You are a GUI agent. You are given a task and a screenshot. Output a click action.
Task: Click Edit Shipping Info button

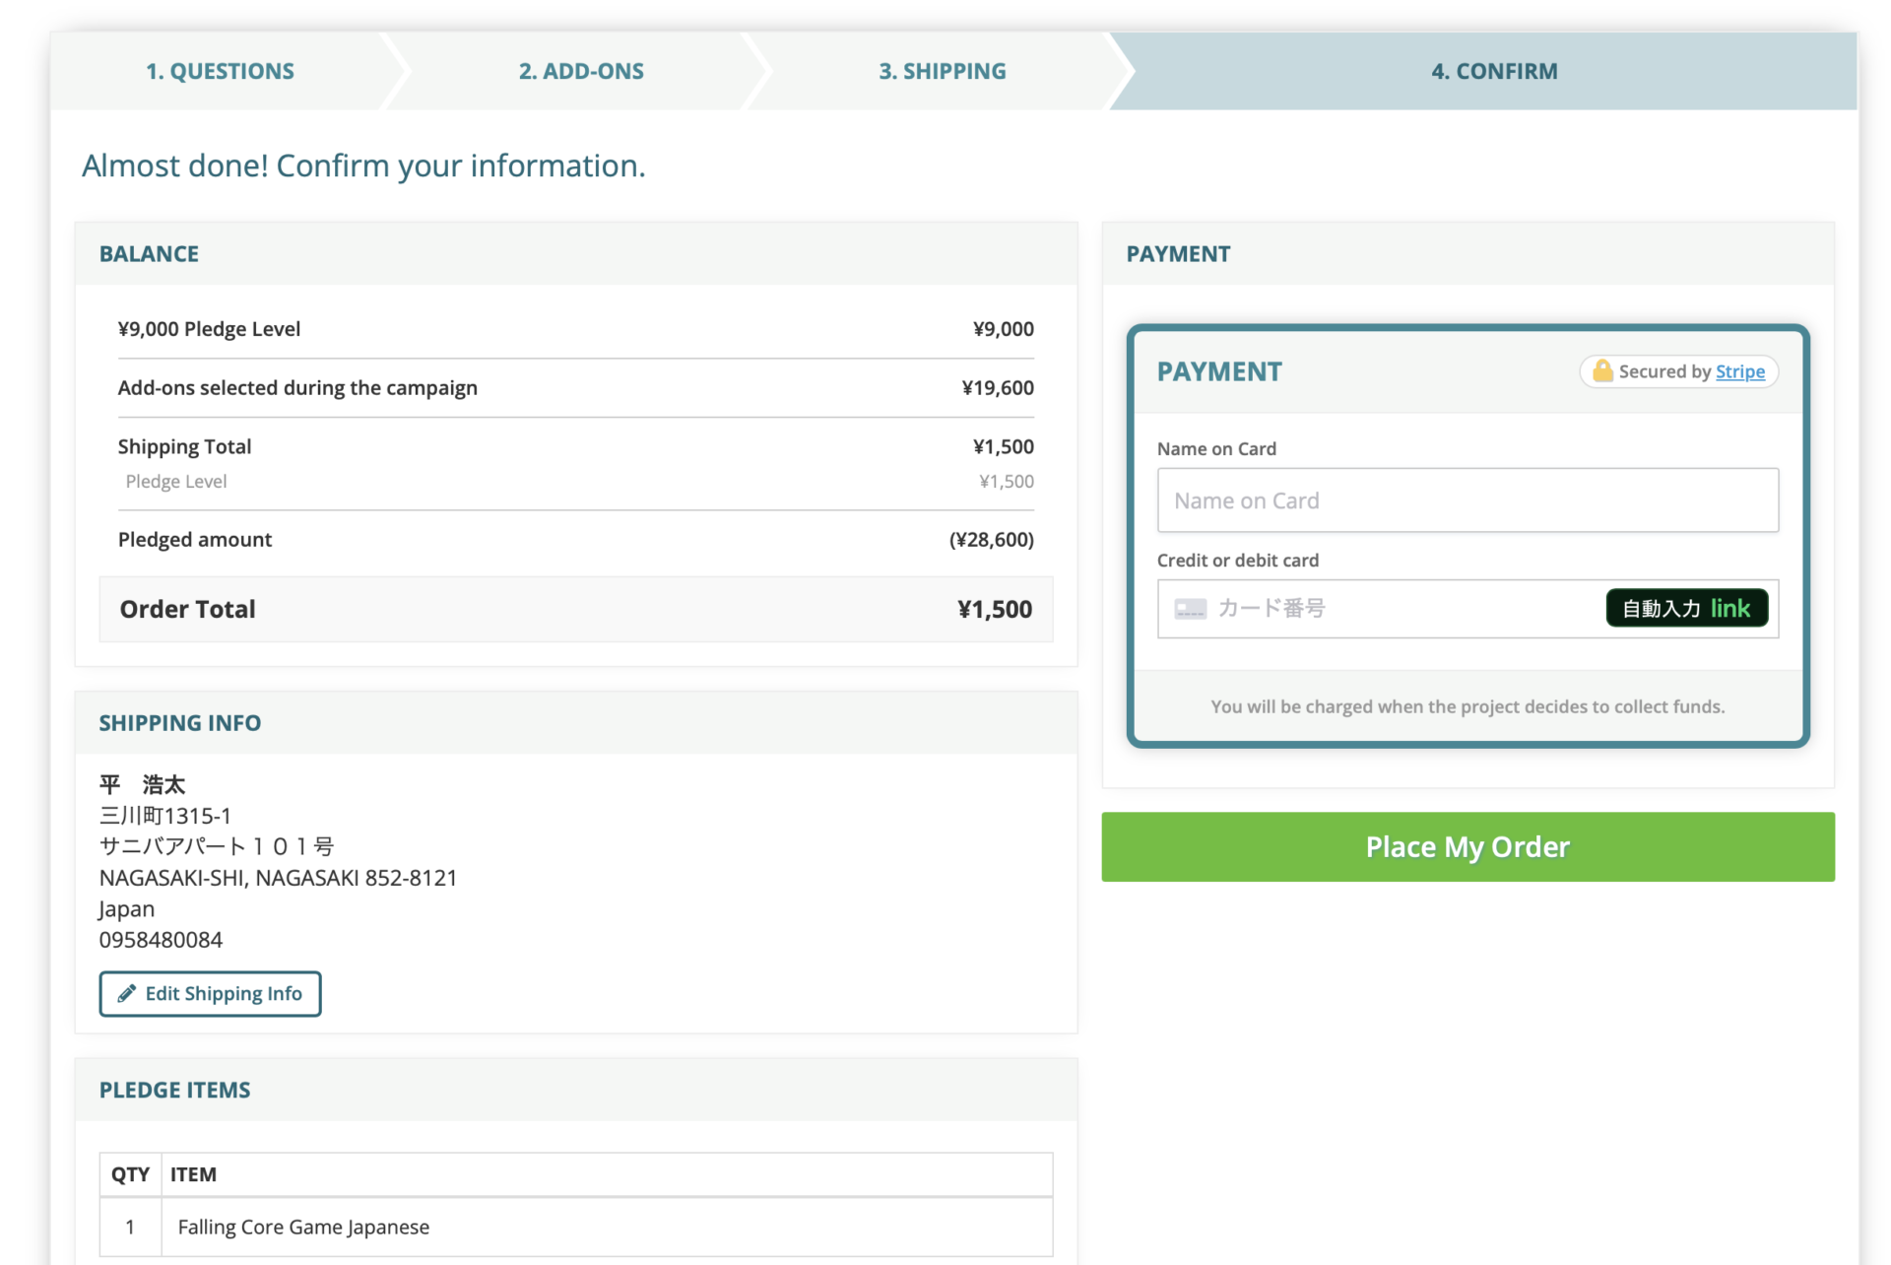click(210, 993)
